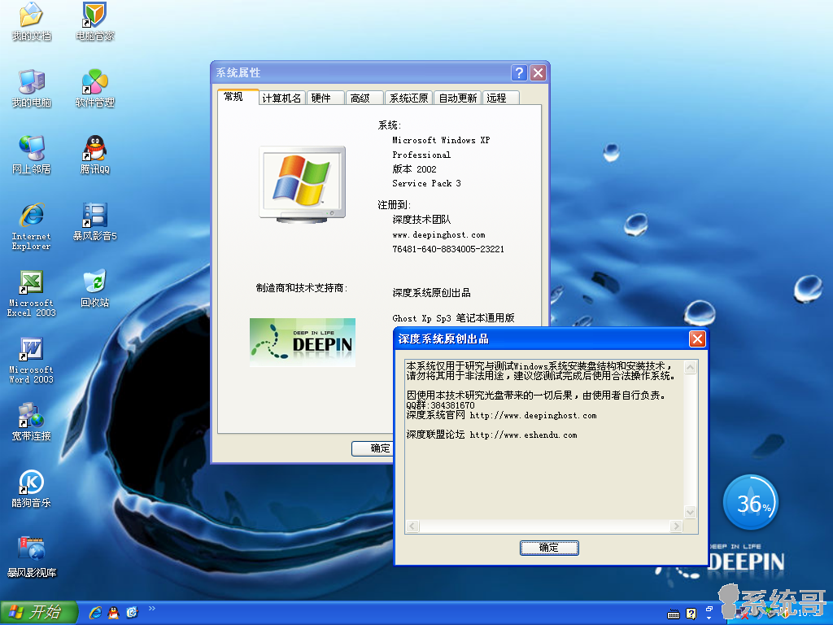The height and width of the screenshot is (625, 833).
Task: Click 'Ghost Xp Sp3 笔记本通用版' text
Action: (x=453, y=318)
